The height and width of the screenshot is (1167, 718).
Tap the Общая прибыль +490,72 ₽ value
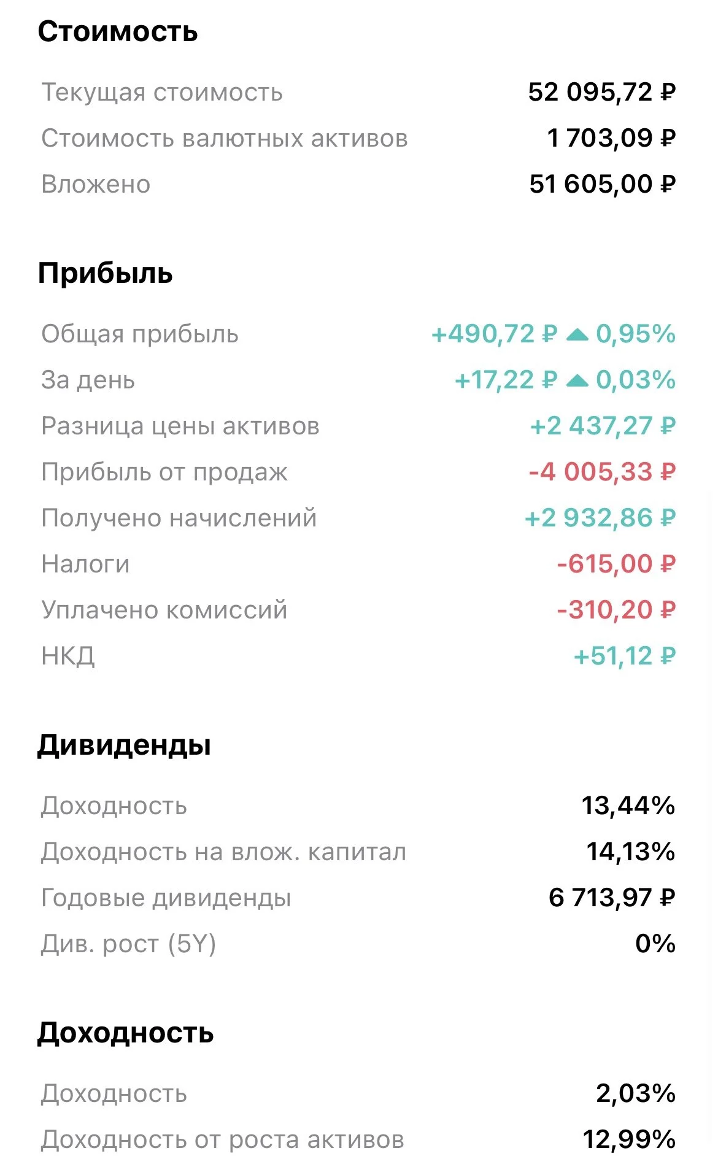click(x=494, y=334)
